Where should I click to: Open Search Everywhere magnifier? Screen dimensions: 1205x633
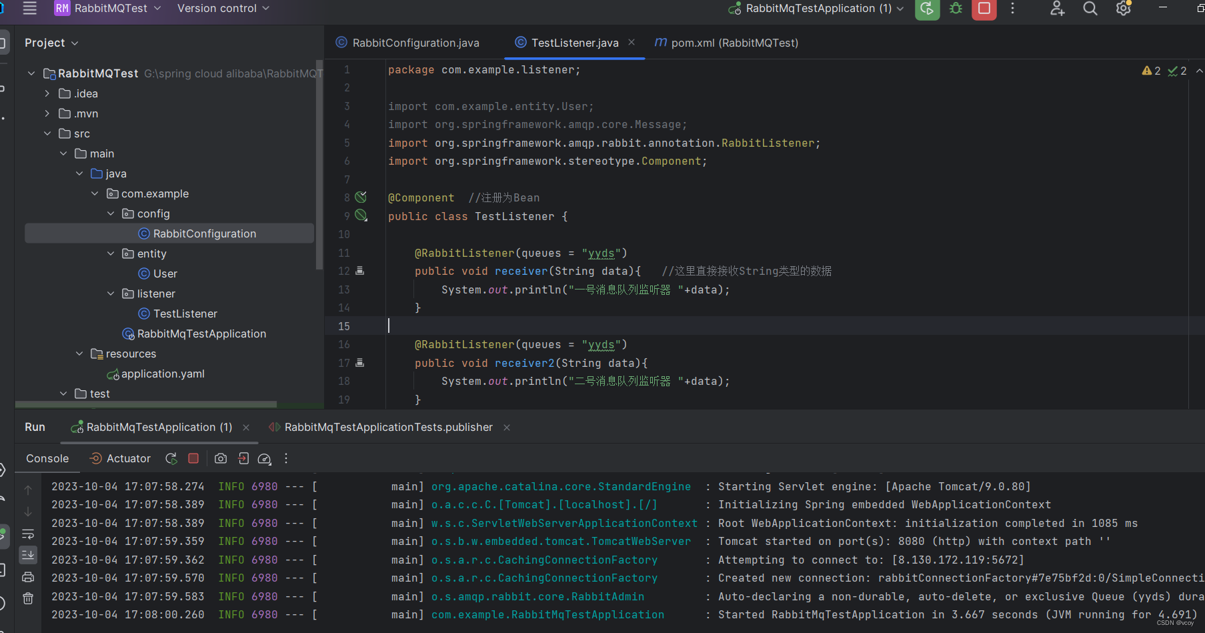pos(1090,8)
